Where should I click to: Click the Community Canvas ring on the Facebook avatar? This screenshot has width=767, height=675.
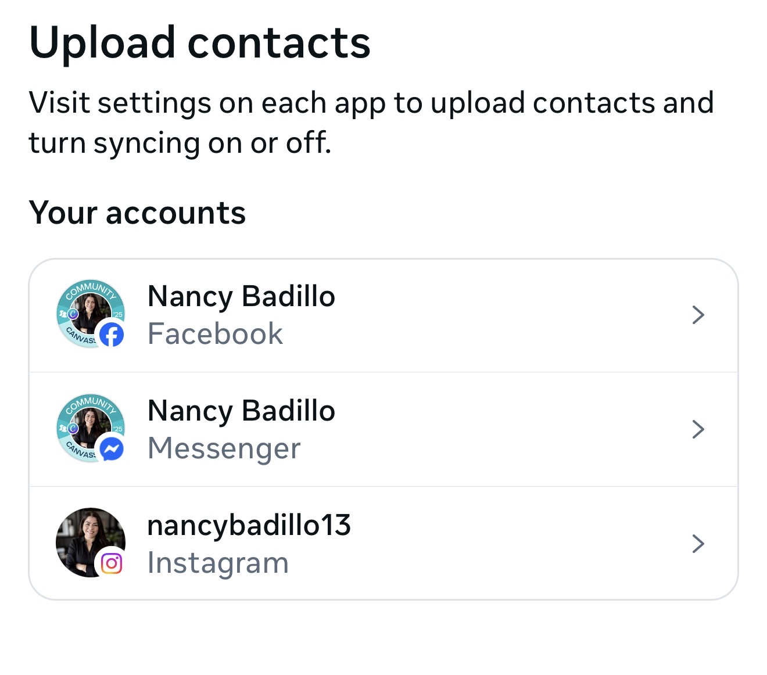(x=91, y=288)
